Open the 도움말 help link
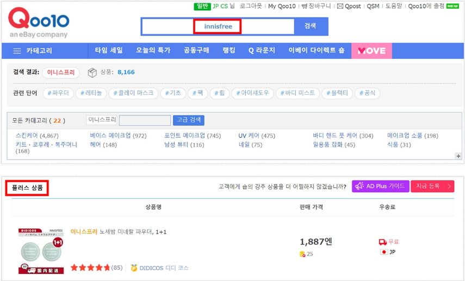 394,6
